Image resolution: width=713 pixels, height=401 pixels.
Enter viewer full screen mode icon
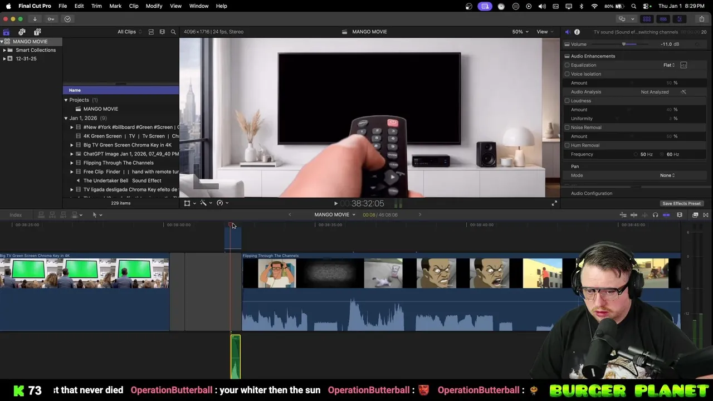(x=554, y=204)
